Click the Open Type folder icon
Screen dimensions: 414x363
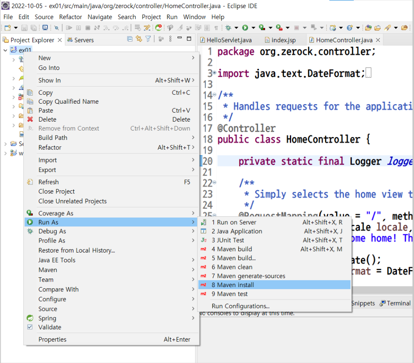coord(368,28)
